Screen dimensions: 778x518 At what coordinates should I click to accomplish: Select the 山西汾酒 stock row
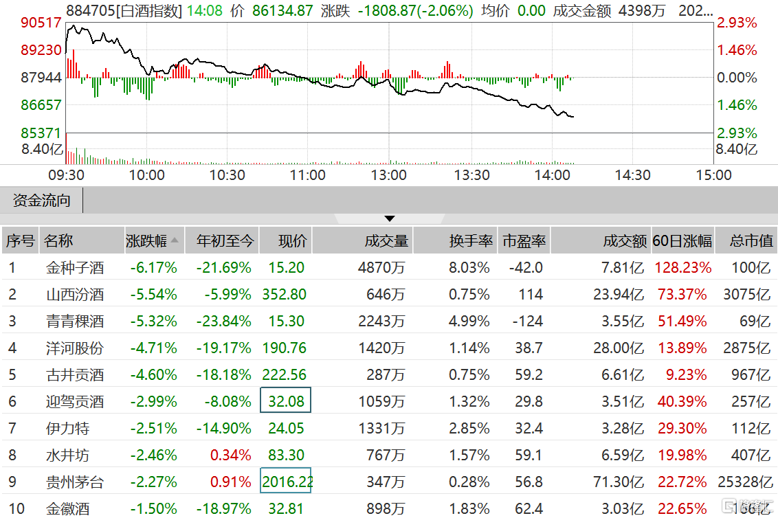389,294
